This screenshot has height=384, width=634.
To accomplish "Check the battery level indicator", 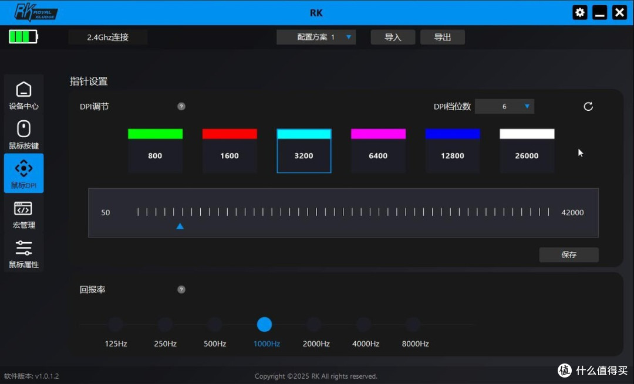I will pos(23,37).
